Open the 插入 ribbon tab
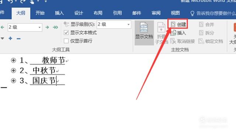This screenshot has height=137, width=236. point(59,13)
